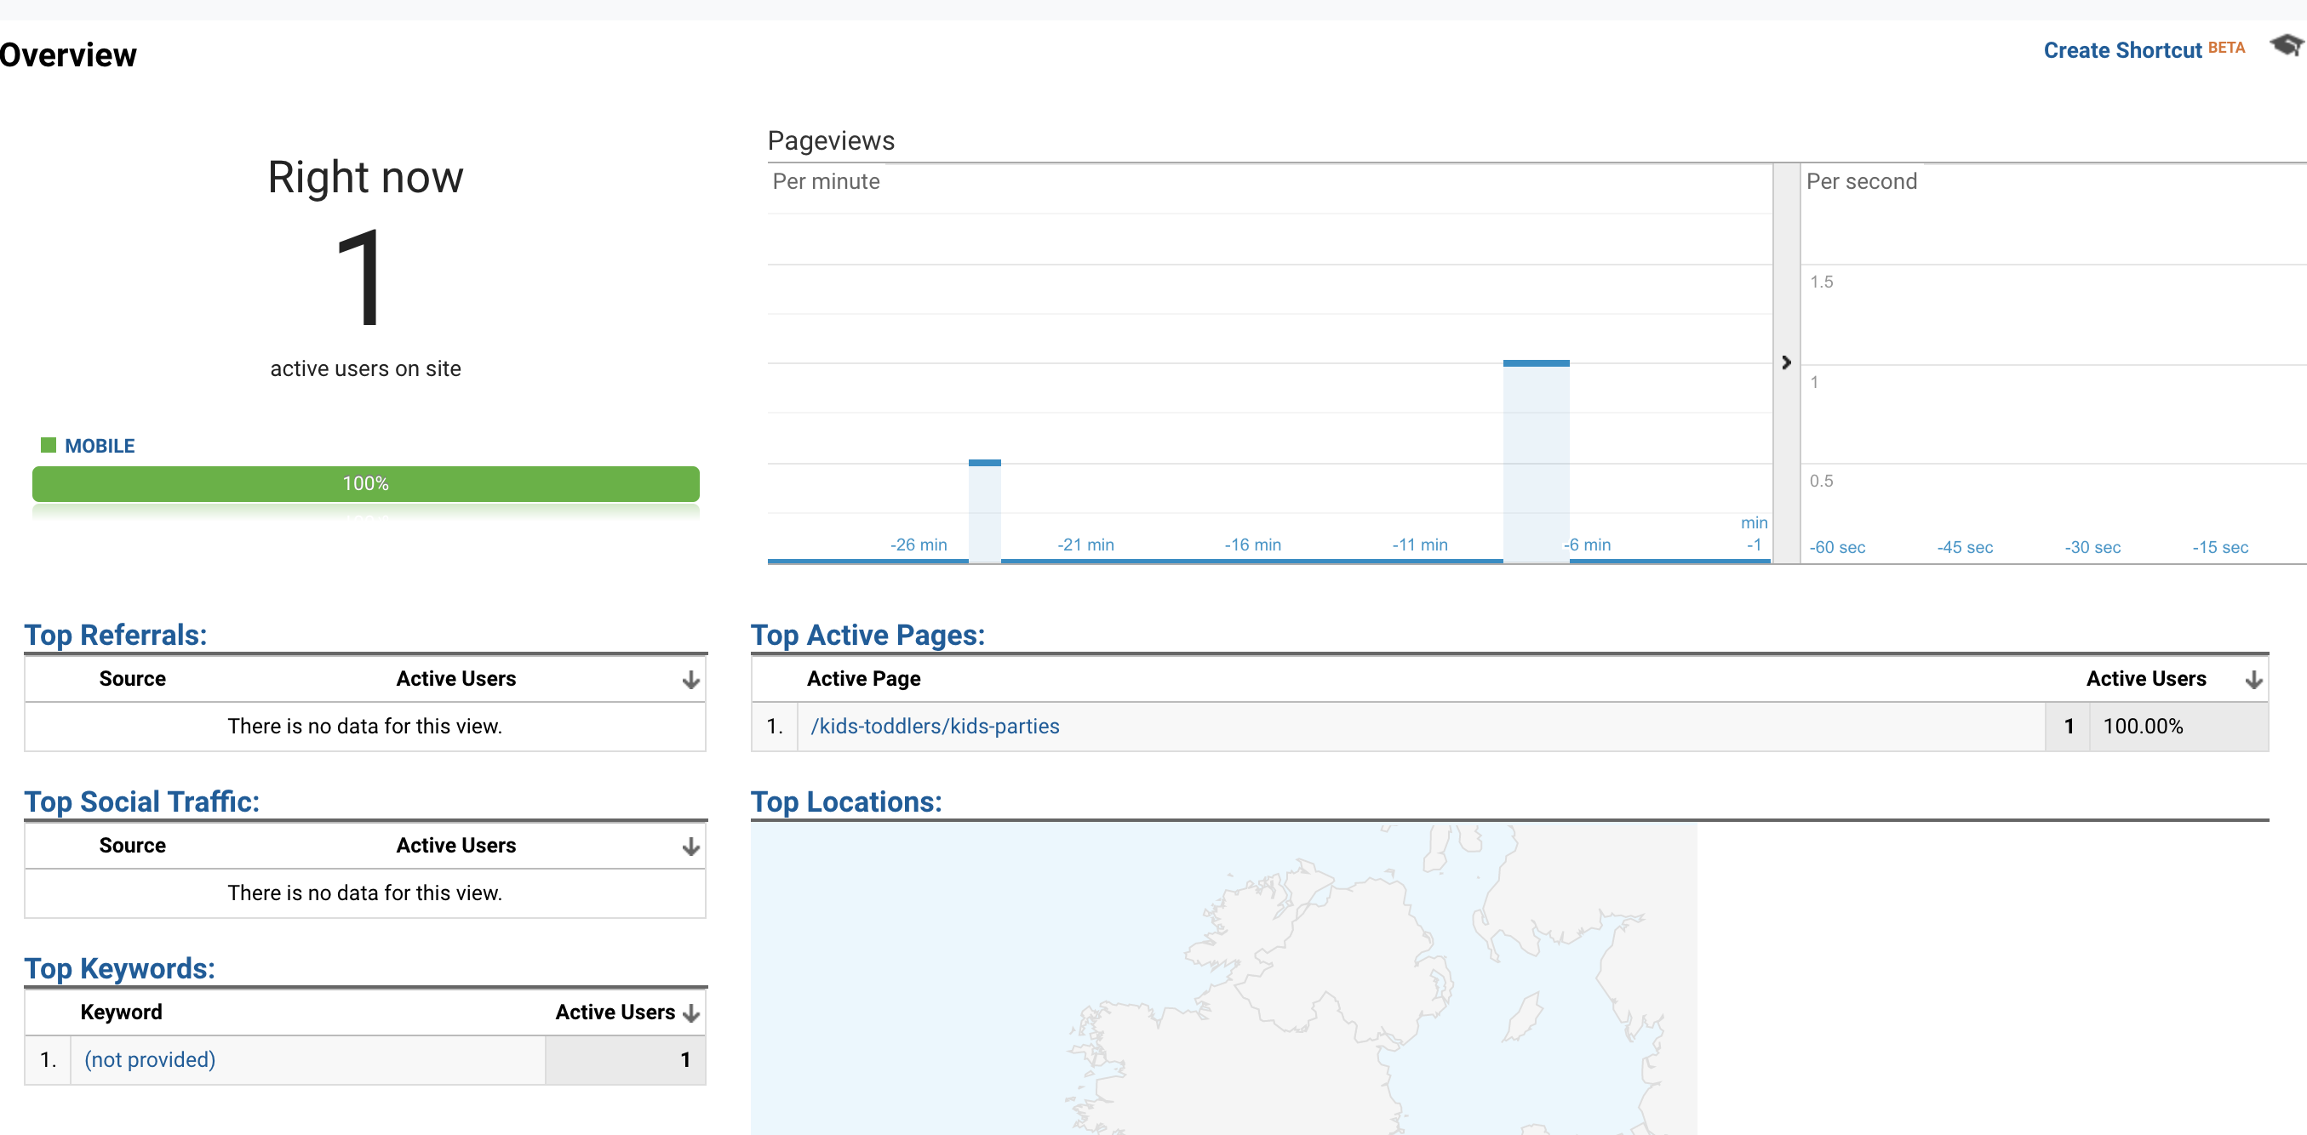The height and width of the screenshot is (1135, 2307).
Task: Open the /kids-toddlers/kids-parties active page link
Action: click(x=934, y=726)
